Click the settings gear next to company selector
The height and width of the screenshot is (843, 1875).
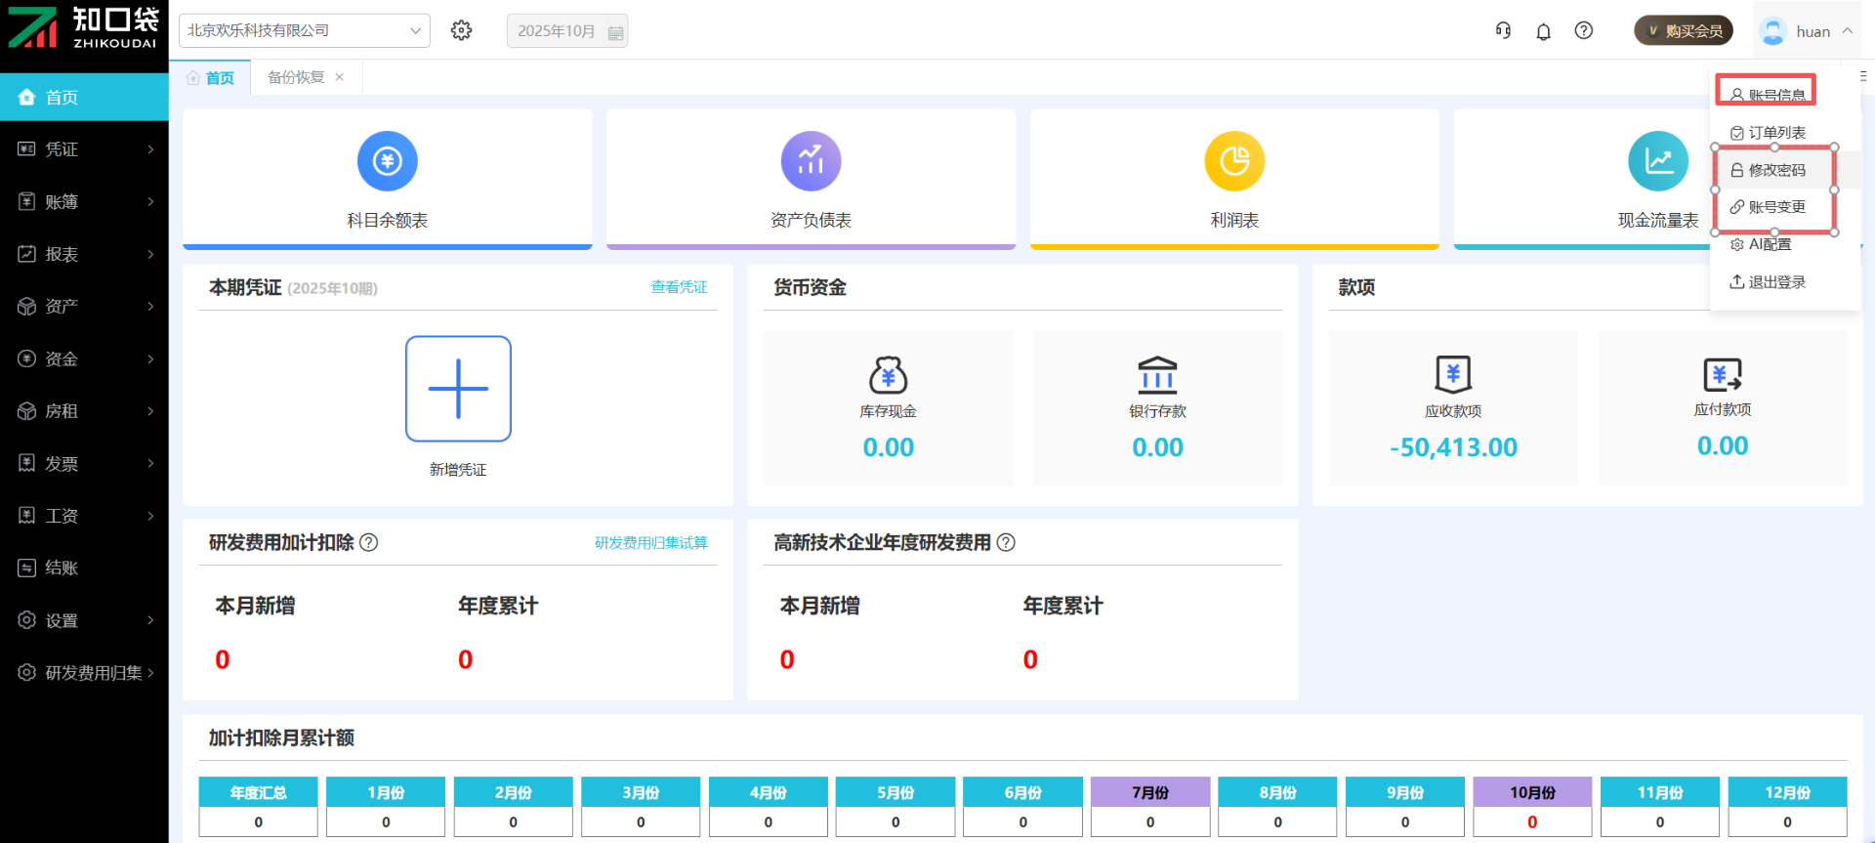click(462, 31)
